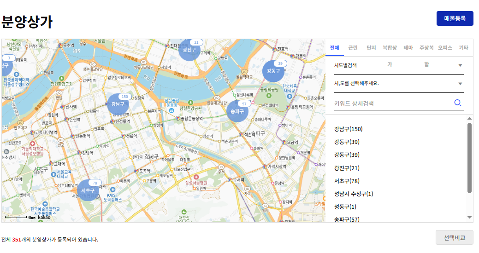Open the 복합상 tab
Viewport: 479px width, 253px height.
point(390,47)
